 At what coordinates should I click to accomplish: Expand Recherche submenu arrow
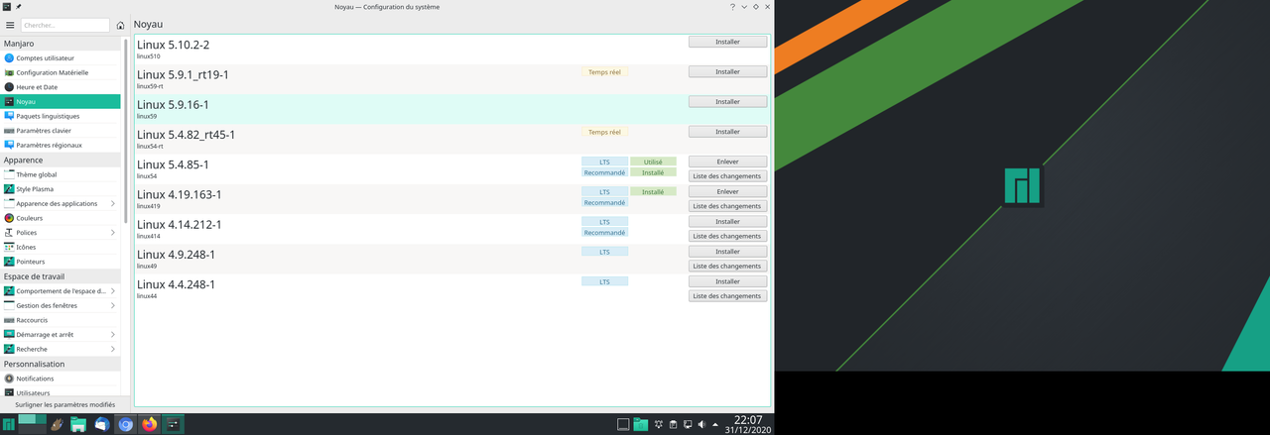pos(112,349)
